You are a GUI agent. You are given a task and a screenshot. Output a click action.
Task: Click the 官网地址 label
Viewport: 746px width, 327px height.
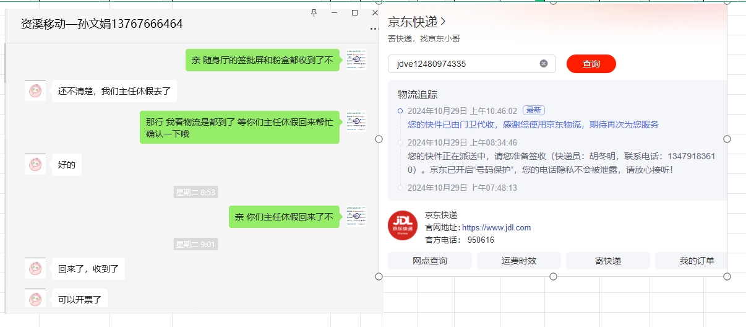point(443,228)
